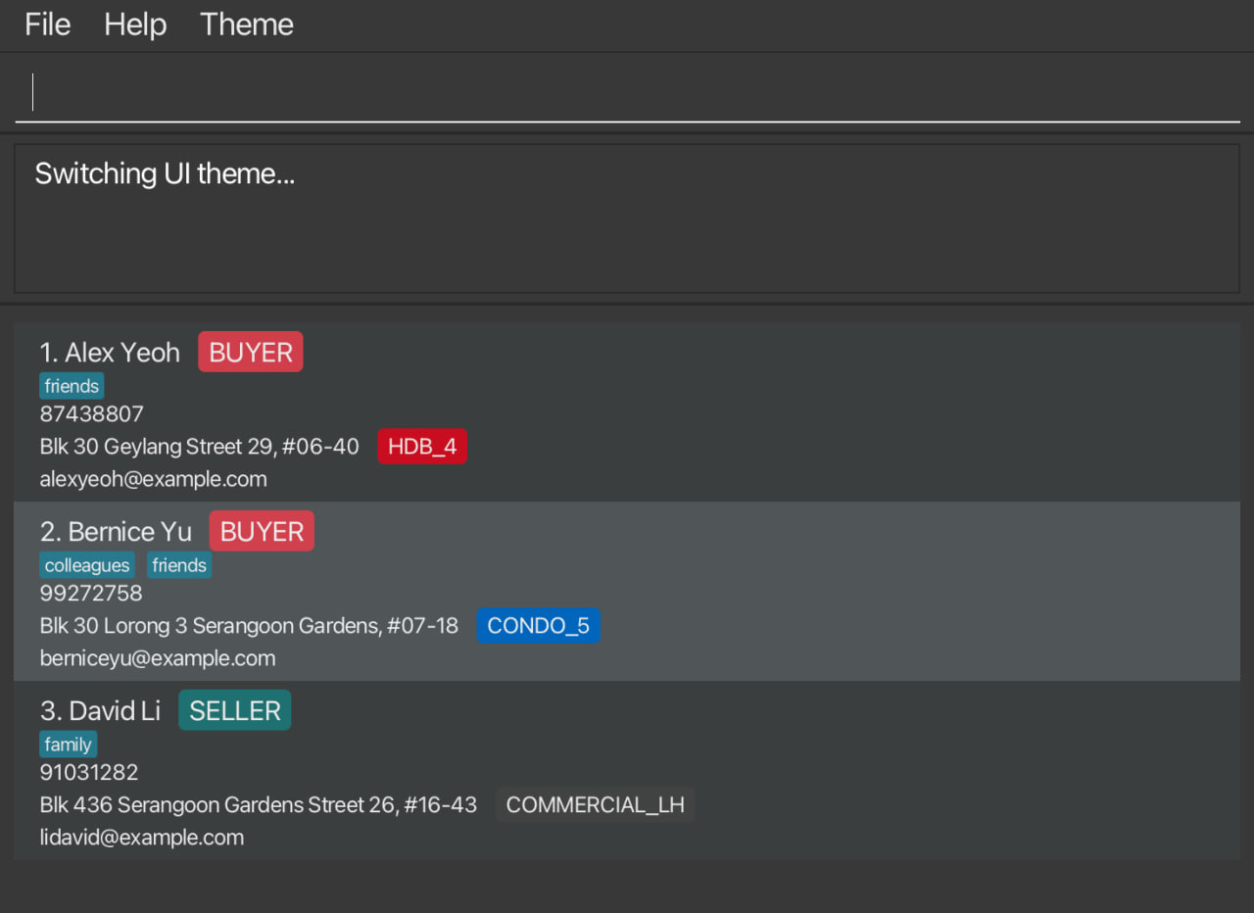
Task: Click Alex Yeoh's BUYER badge
Action: [x=251, y=353]
